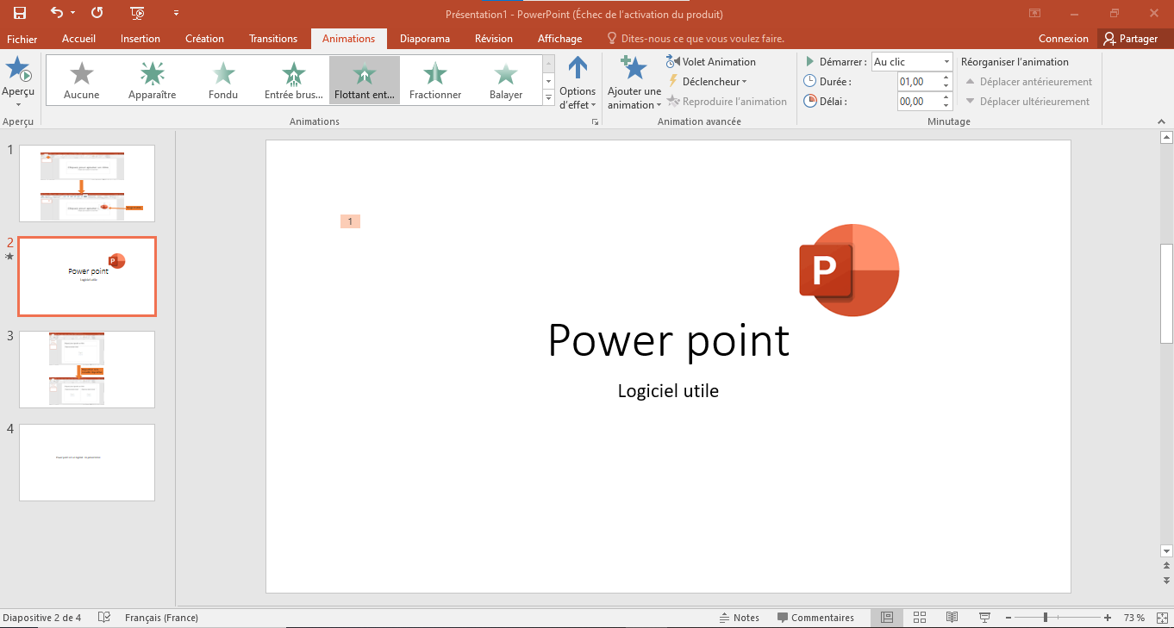Click the "Dites-nous ce que vous voulez faire" search box
1174x628 pixels.
[x=696, y=39]
